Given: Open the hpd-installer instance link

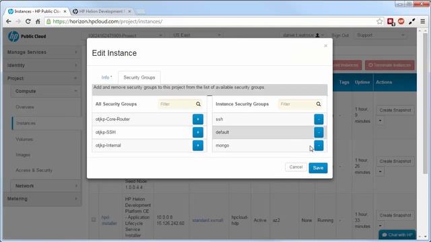Looking at the screenshot, I should tap(109, 220).
